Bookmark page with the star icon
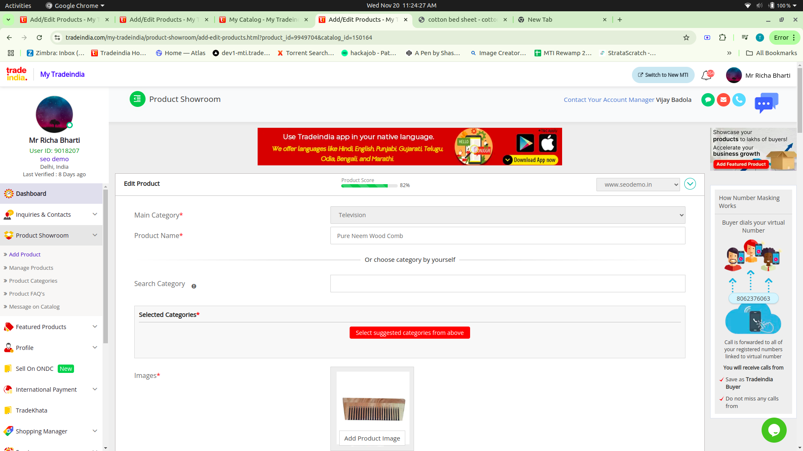Image resolution: width=803 pixels, height=451 pixels. click(686, 38)
